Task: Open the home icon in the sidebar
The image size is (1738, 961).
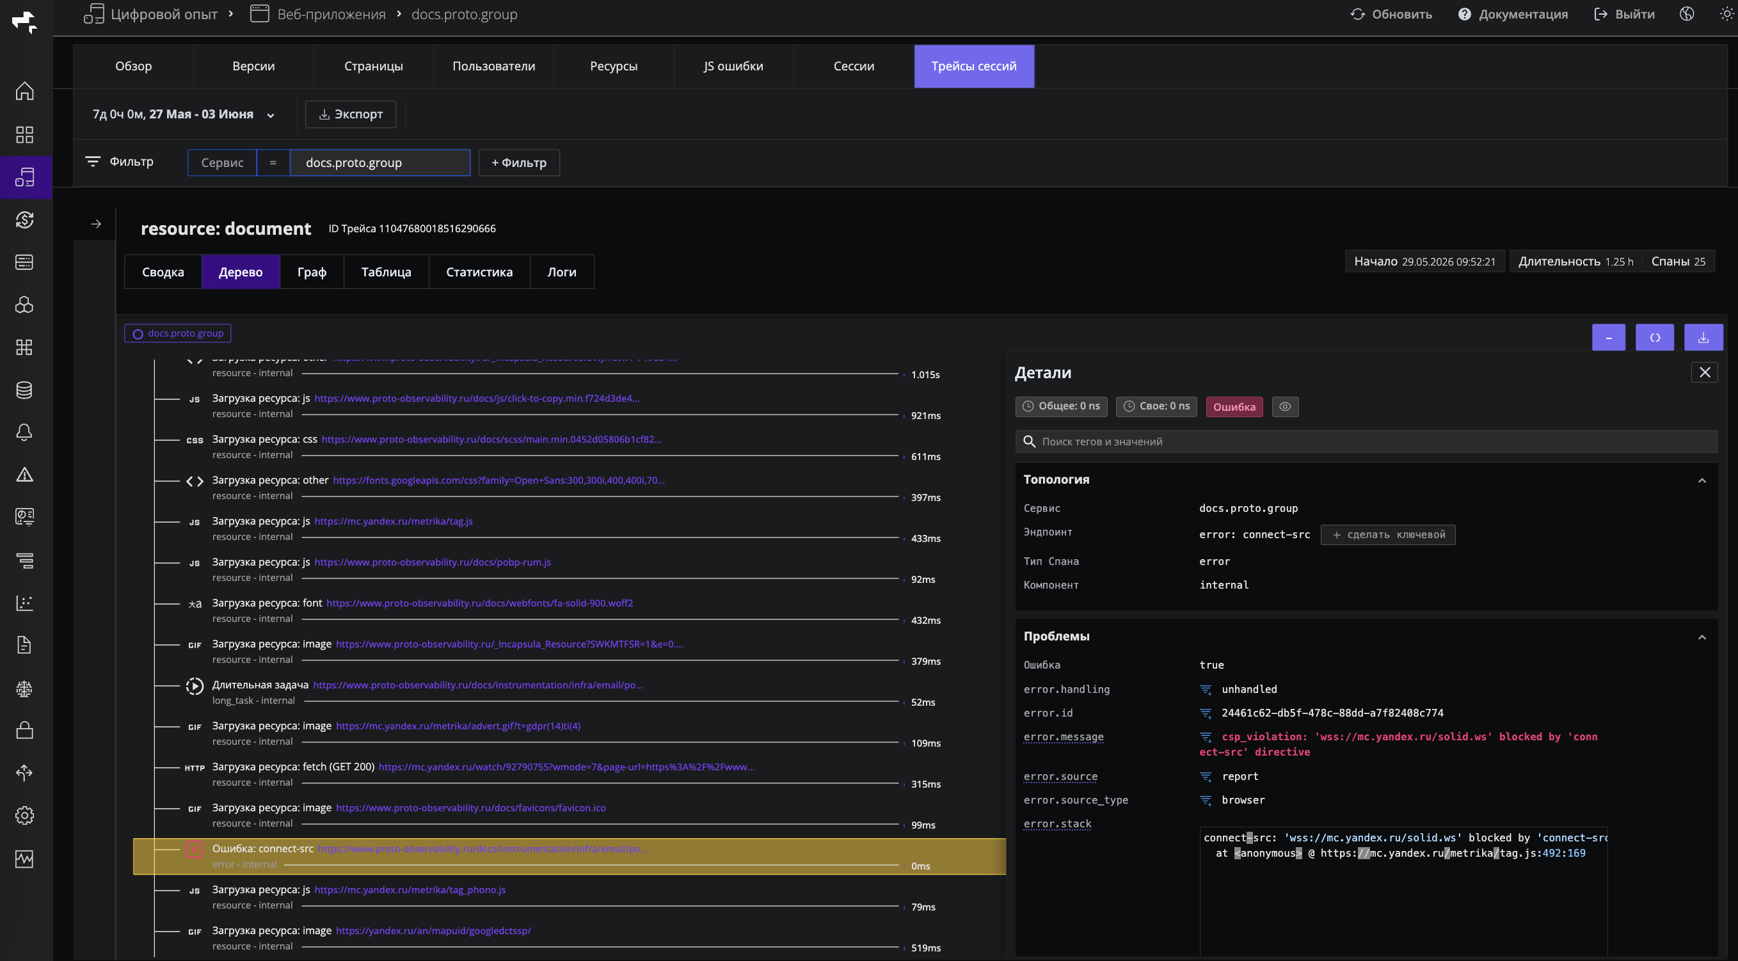Action: pyautogui.click(x=24, y=91)
